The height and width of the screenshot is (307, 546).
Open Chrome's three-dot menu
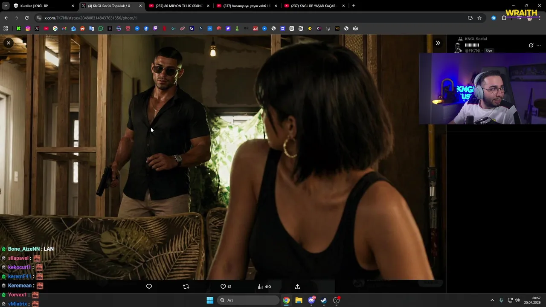point(539,18)
